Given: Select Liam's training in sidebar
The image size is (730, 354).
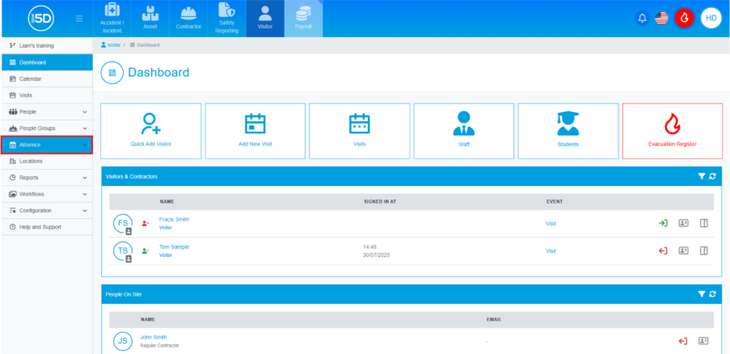Looking at the screenshot, I should pos(47,45).
